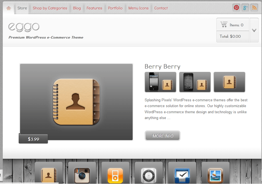Select the white iPhone thumbnail
This screenshot has width=262, height=184.
pos(160,82)
